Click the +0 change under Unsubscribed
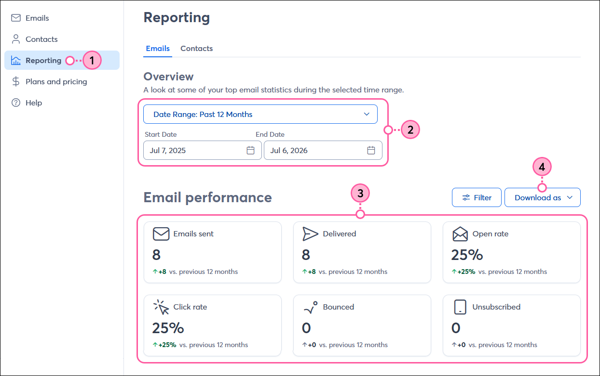 point(459,345)
